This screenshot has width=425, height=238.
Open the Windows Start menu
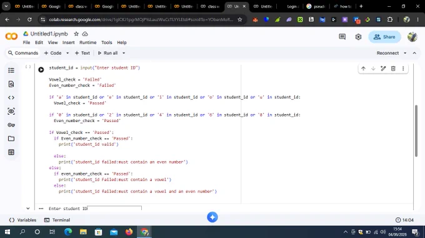tap(7, 232)
